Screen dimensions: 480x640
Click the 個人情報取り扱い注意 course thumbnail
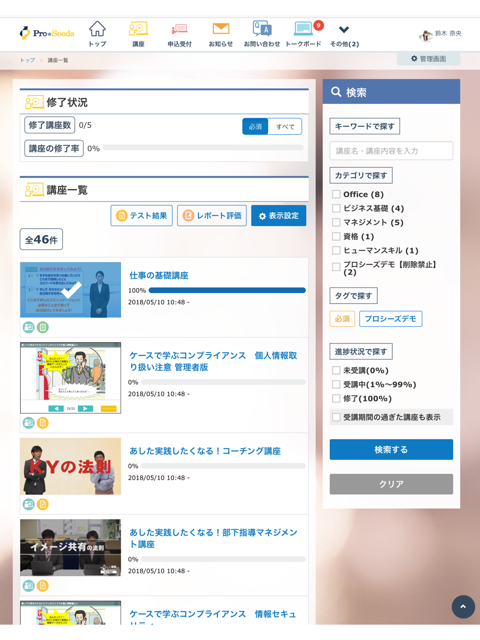[x=71, y=378]
